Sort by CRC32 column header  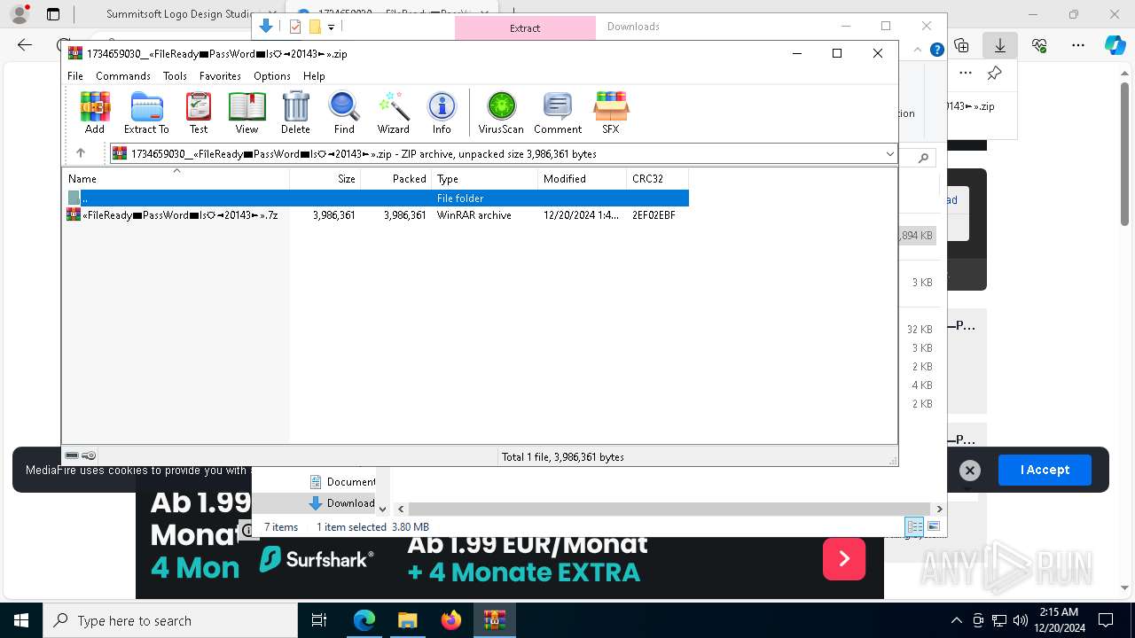(x=657, y=178)
